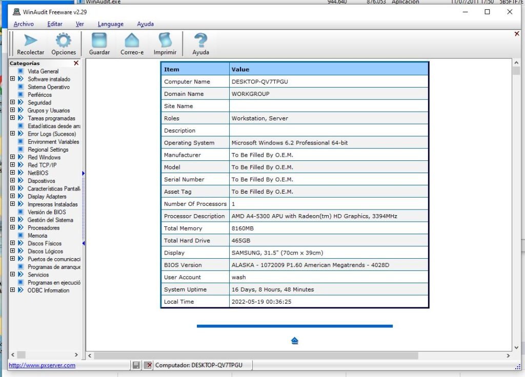The height and width of the screenshot is (377, 525).
Task: Click category panel horizontal scroll left arrow
Action: coord(13,354)
